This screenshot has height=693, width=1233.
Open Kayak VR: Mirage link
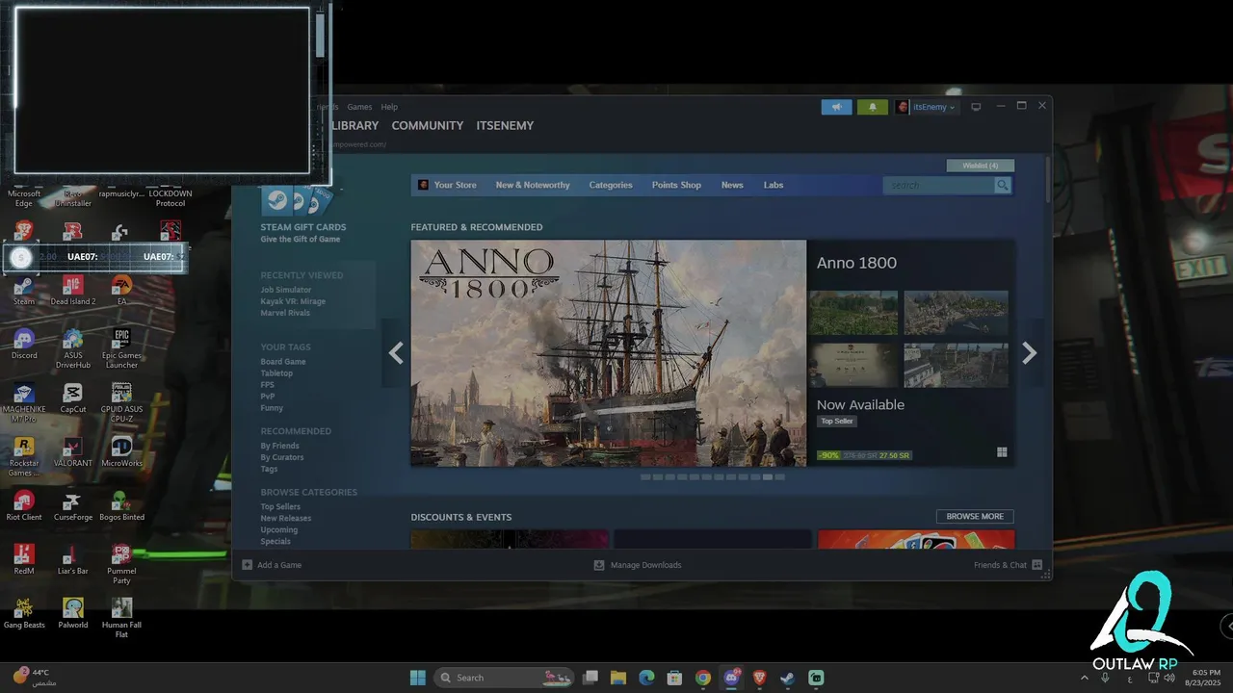pos(293,301)
